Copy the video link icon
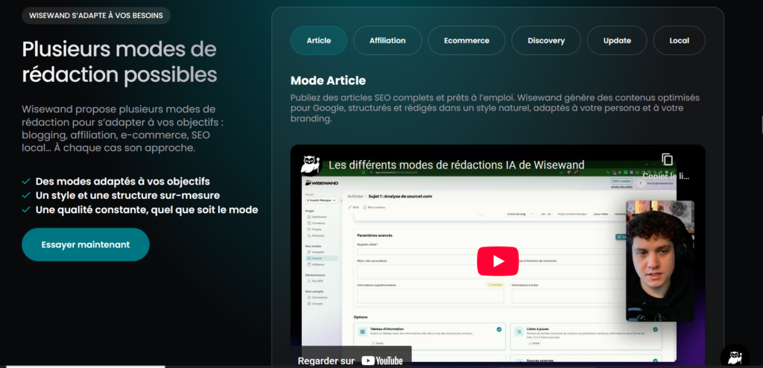The width and height of the screenshot is (763, 368). [x=667, y=159]
